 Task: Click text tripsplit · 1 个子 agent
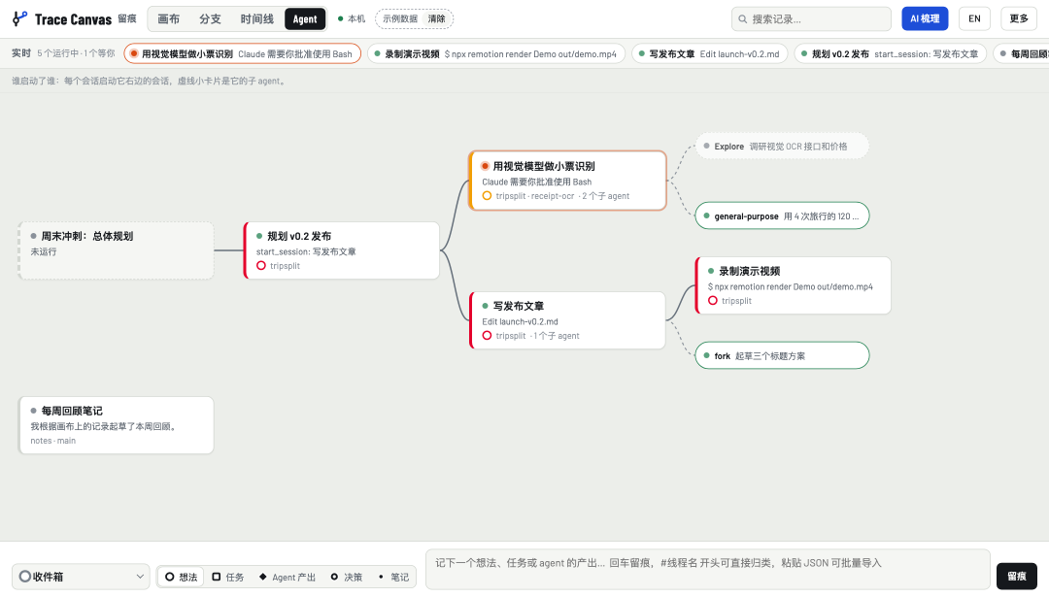click(538, 336)
